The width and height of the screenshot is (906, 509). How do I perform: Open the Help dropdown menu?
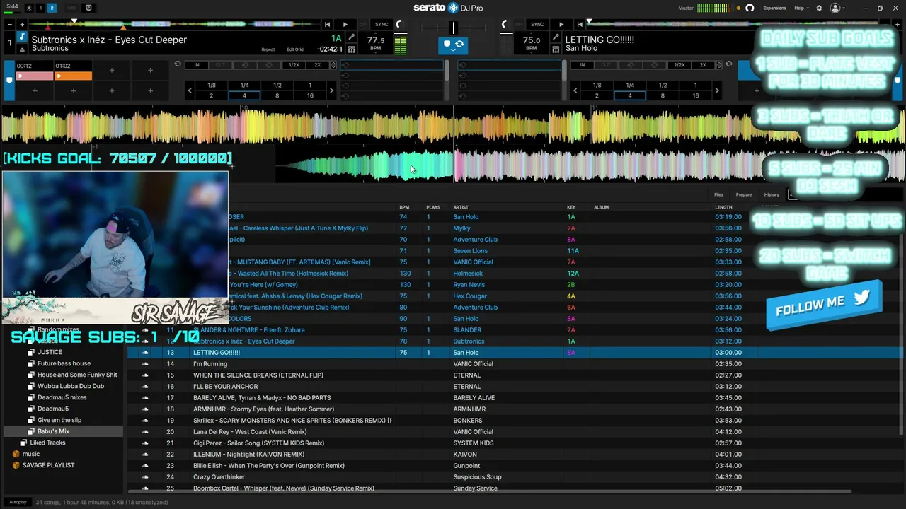[801, 8]
